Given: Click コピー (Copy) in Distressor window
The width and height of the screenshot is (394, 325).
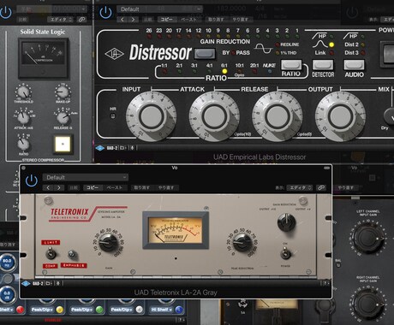Looking at the screenshot, I should tap(166, 20).
